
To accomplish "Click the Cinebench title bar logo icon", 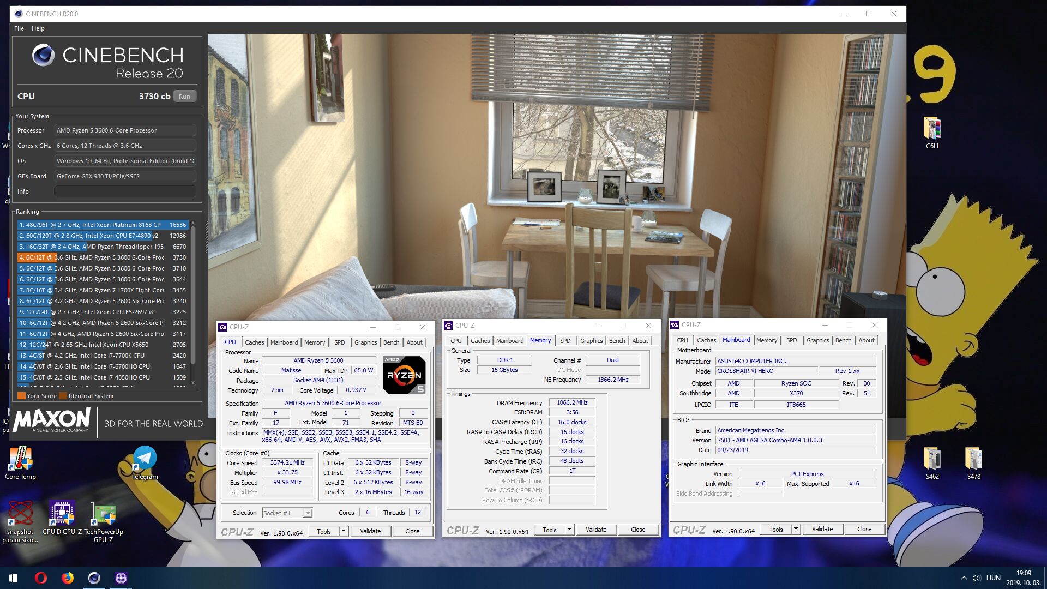I will coord(18,14).
